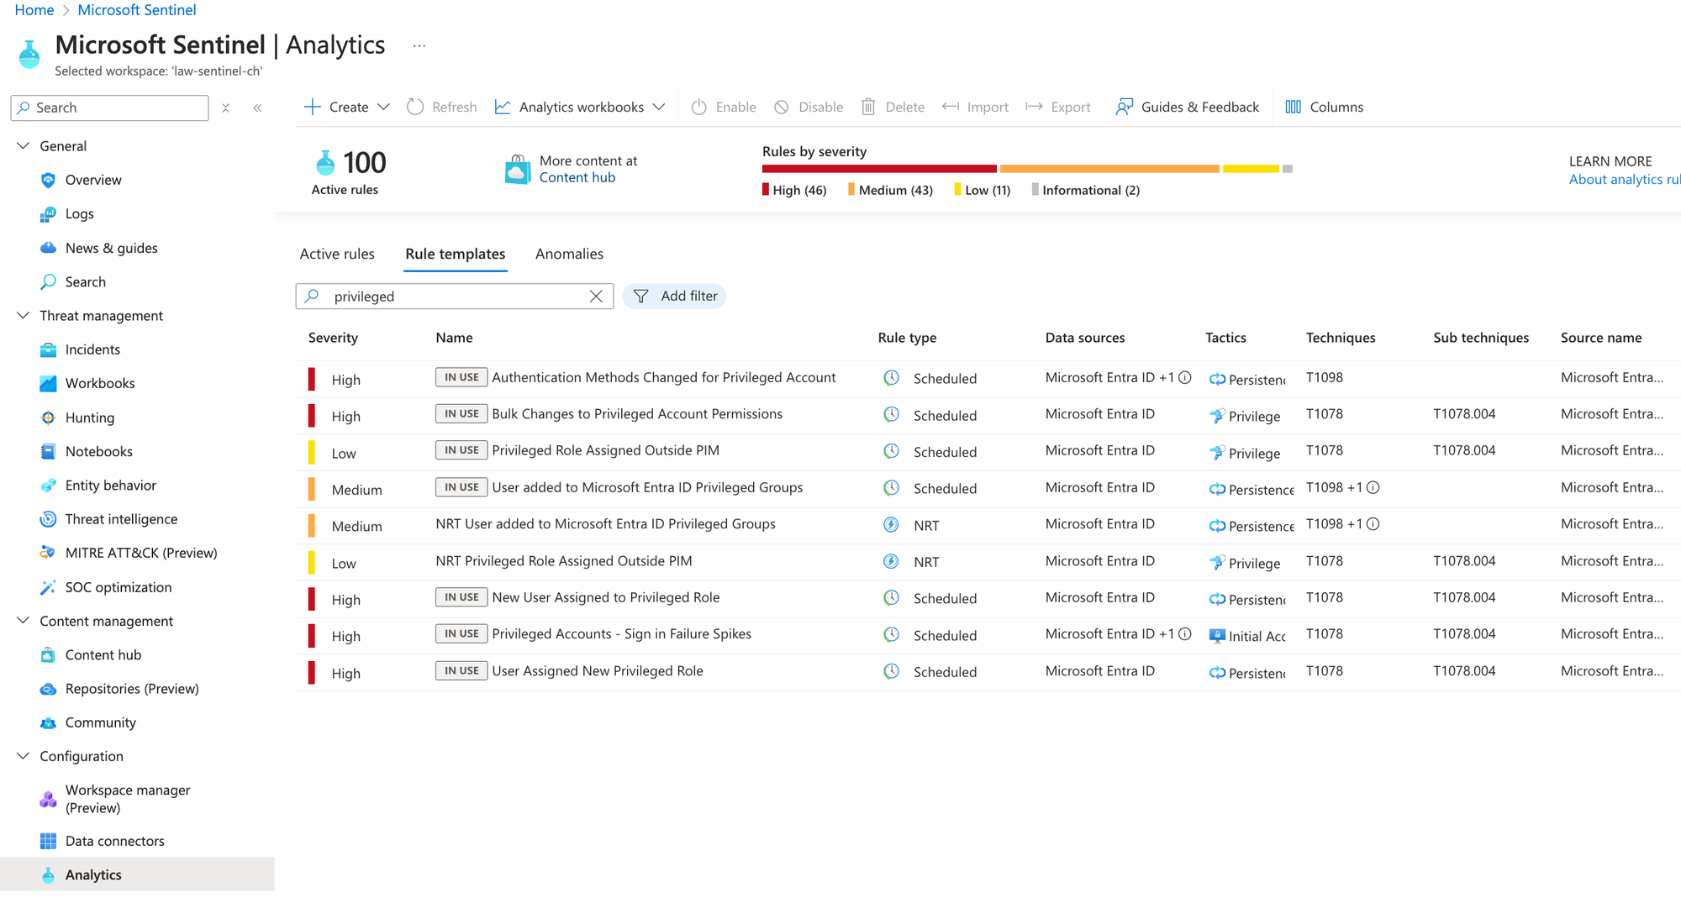Click the Add filter button
The width and height of the screenshot is (1681, 898).
675,296
